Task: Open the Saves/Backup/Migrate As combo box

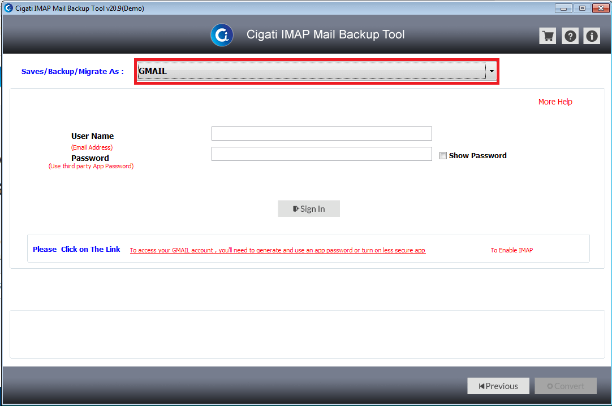Action: [317, 71]
